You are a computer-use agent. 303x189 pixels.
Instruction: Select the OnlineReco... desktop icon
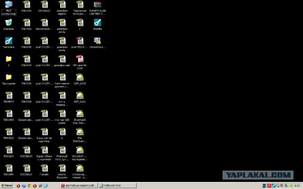pos(98,43)
